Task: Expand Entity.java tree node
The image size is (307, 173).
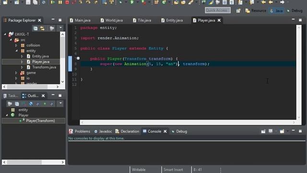Action: (x=22, y=56)
